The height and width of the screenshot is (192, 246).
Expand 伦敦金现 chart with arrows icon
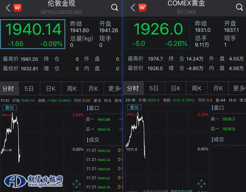(x=77, y=184)
